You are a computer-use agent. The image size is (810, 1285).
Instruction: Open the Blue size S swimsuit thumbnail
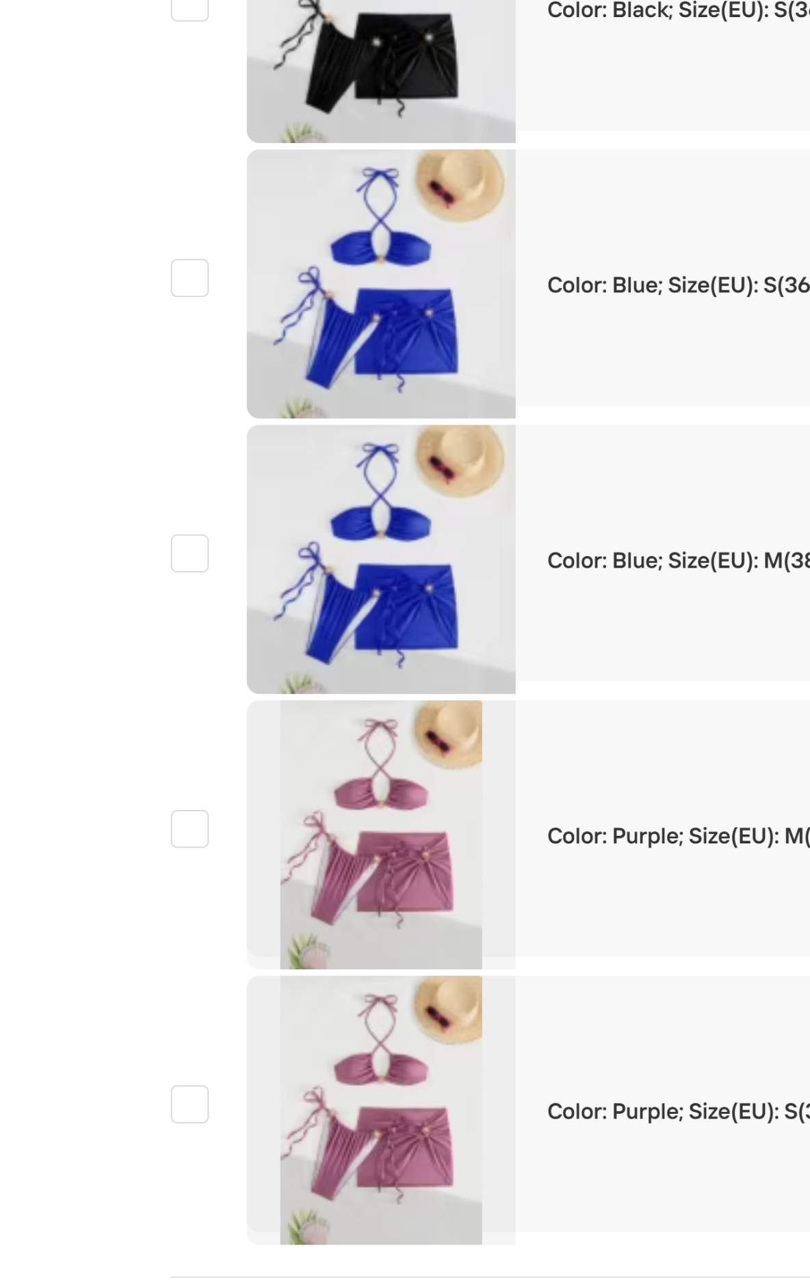click(x=381, y=284)
